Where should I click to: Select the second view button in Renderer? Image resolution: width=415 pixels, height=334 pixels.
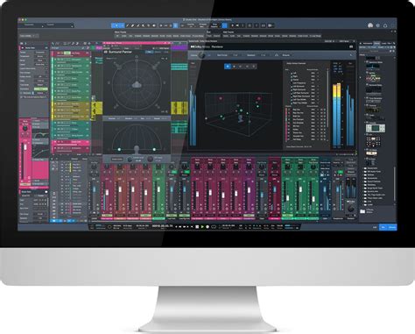[x=234, y=67]
